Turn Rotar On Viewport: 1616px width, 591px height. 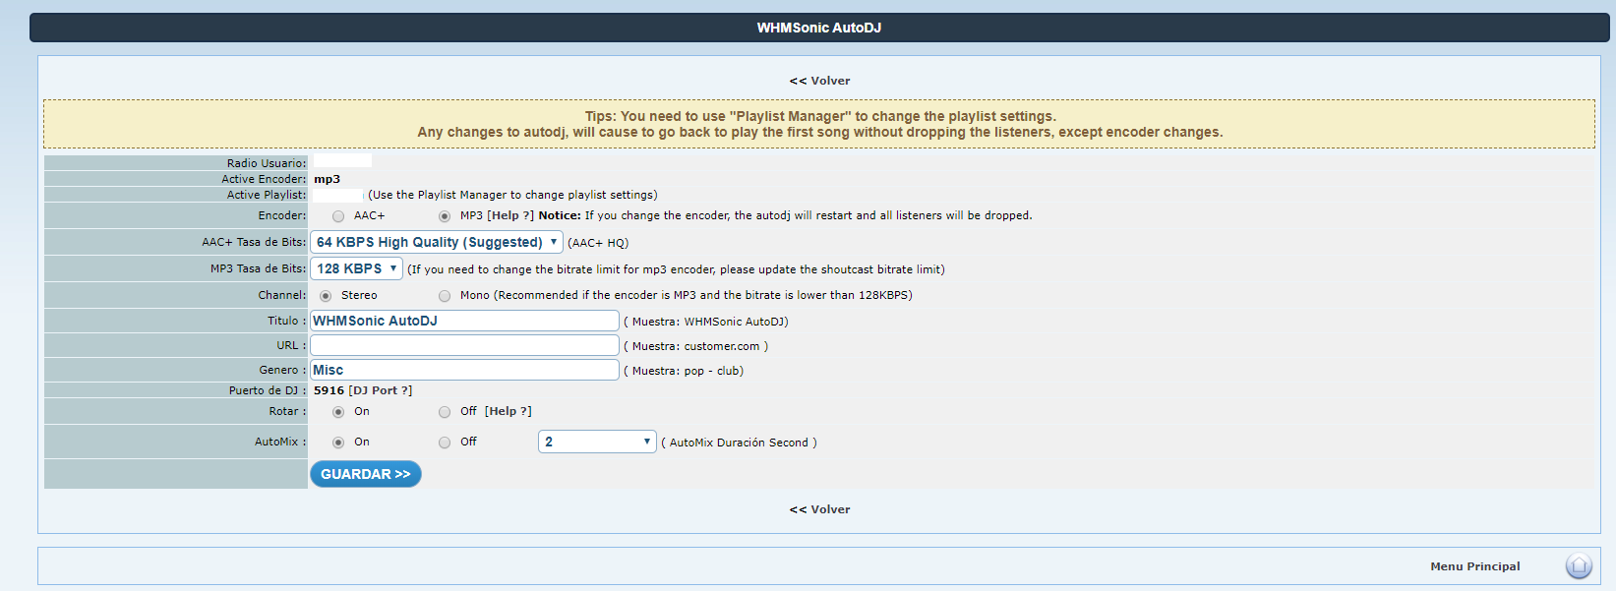click(x=338, y=412)
